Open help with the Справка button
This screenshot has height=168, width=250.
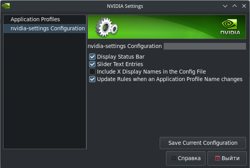(x=186, y=158)
